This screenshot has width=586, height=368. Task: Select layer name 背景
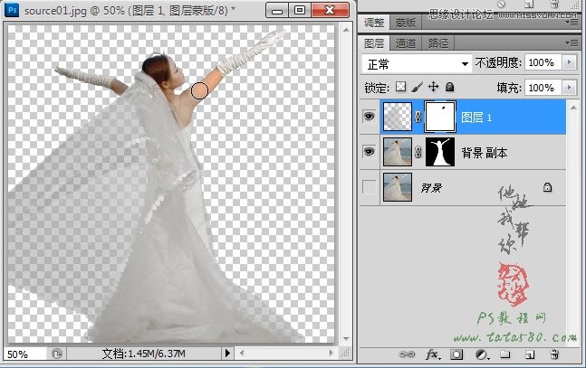click(x=431, y=188)
